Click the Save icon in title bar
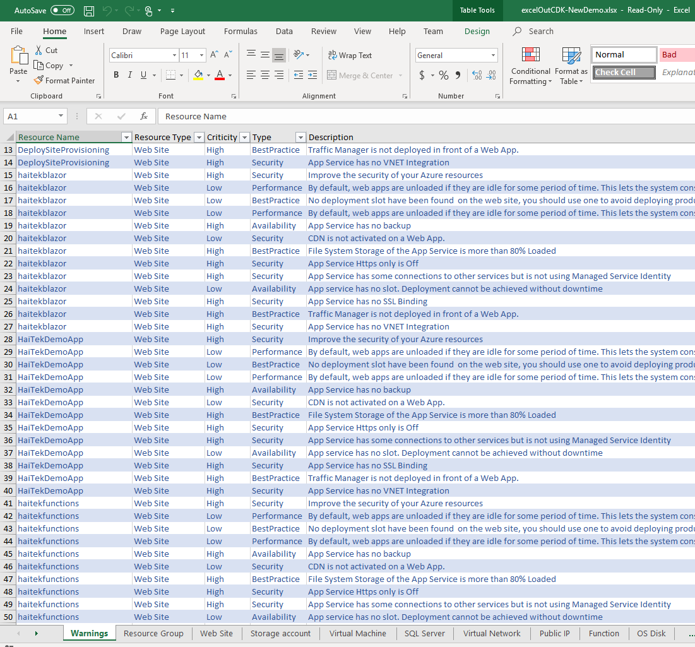 [x=88, y=11]
